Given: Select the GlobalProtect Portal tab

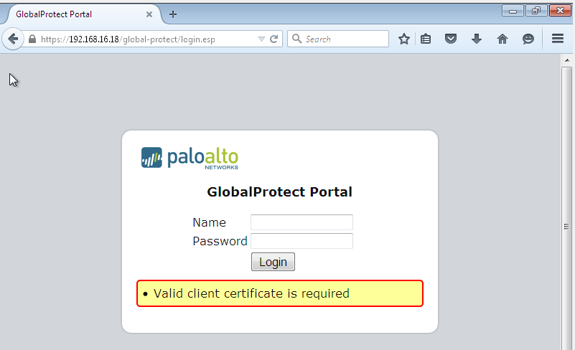Looking at the screenshot, I should [x=72, y=14].
